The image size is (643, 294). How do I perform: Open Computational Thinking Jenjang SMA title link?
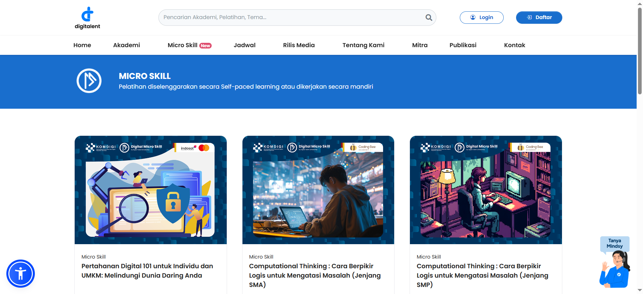[x=315, y=275]
